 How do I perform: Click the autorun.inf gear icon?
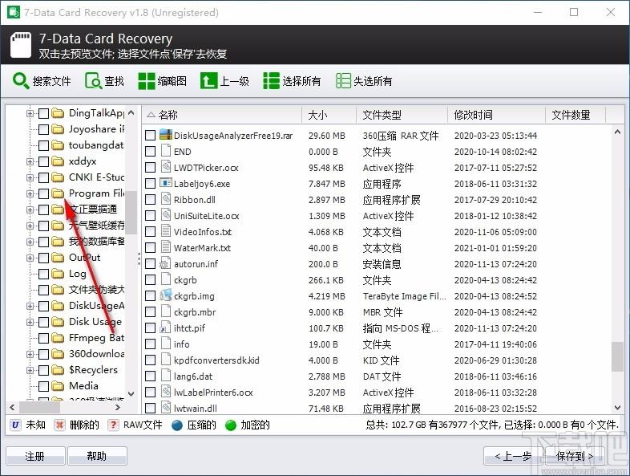pos(165,263)
